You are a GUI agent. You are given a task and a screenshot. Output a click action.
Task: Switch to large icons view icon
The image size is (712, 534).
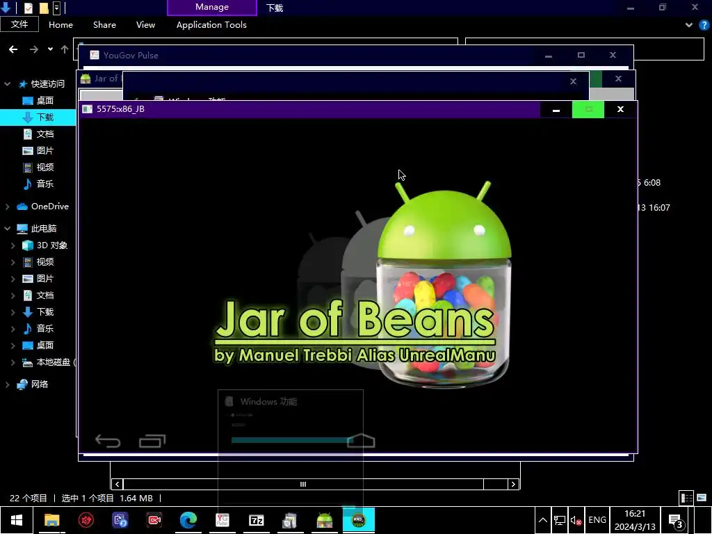tap(702, 498)
